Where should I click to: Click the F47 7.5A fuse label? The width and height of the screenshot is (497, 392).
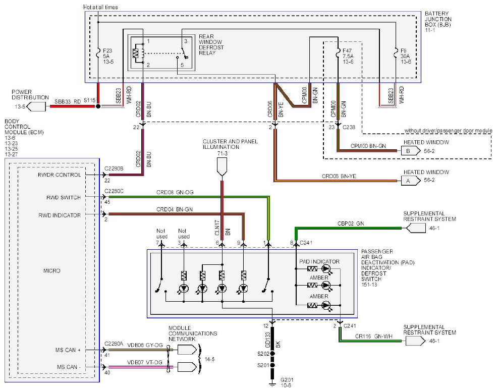[348, 56]
